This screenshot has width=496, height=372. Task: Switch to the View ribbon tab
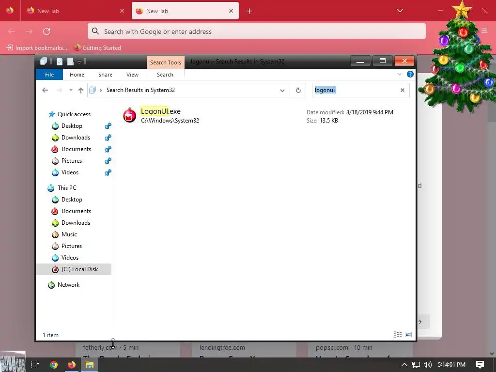pyautogui.click(x=132, y=75)
